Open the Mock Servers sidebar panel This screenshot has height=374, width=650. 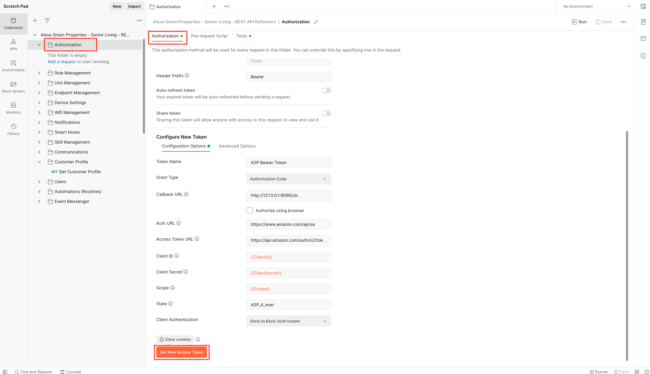click(13, 87)
